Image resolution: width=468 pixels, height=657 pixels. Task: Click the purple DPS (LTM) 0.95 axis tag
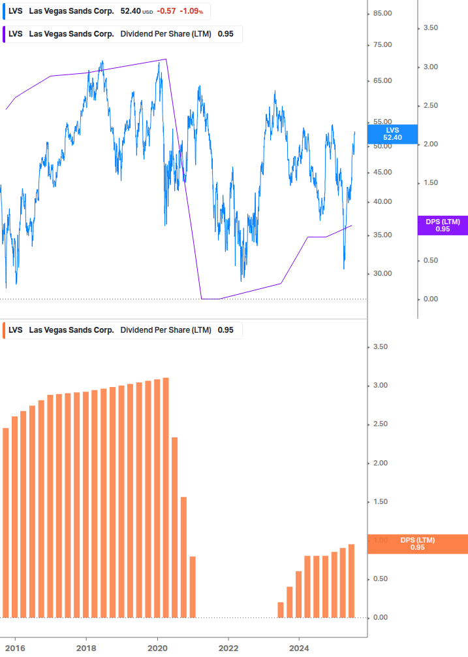(x=443, y=226)
